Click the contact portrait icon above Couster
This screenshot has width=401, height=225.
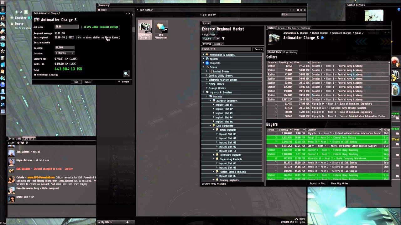pyautogui.click(x=26, y=12)
